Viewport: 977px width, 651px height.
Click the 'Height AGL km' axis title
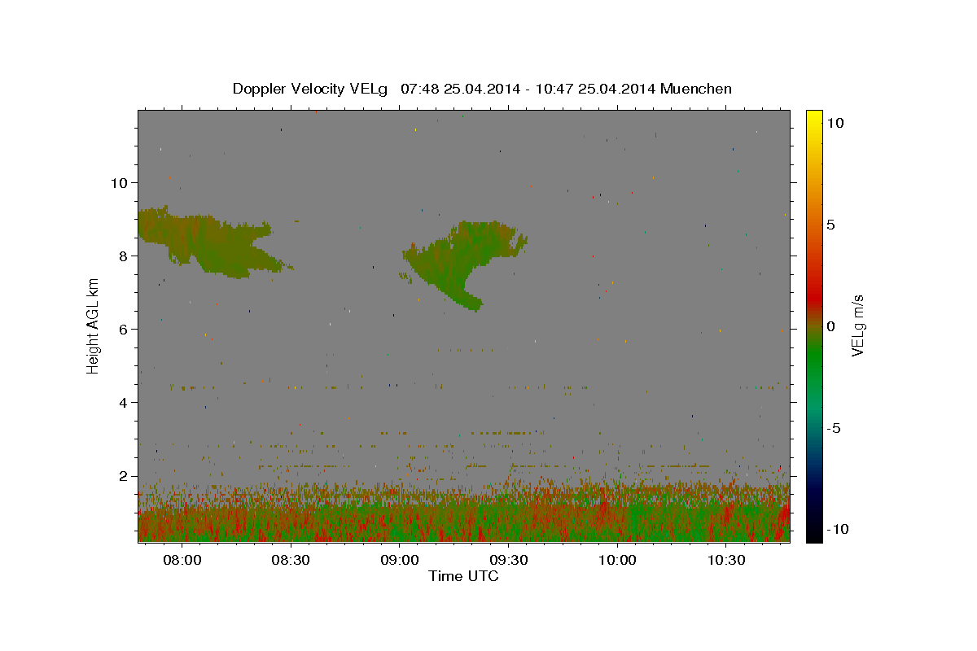tap(94, 326)
